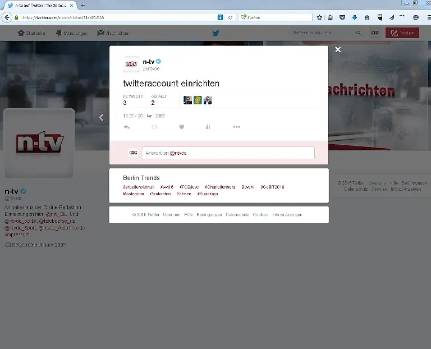Click the Twitter bird logo in navbar
Screen dimensions: 431x349
[x=215, y=33]
